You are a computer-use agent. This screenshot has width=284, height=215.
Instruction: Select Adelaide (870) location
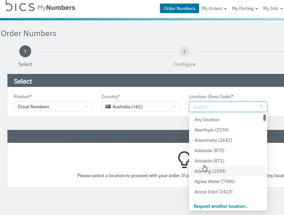(x=209, y=151)
